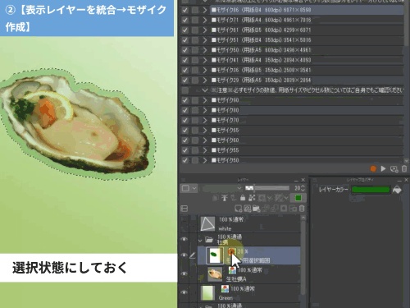
Task: Expand the モザイク36 action steps
Action: [205, 70]
